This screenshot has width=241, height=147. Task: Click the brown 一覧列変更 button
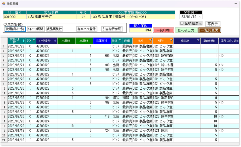[210, 30]
